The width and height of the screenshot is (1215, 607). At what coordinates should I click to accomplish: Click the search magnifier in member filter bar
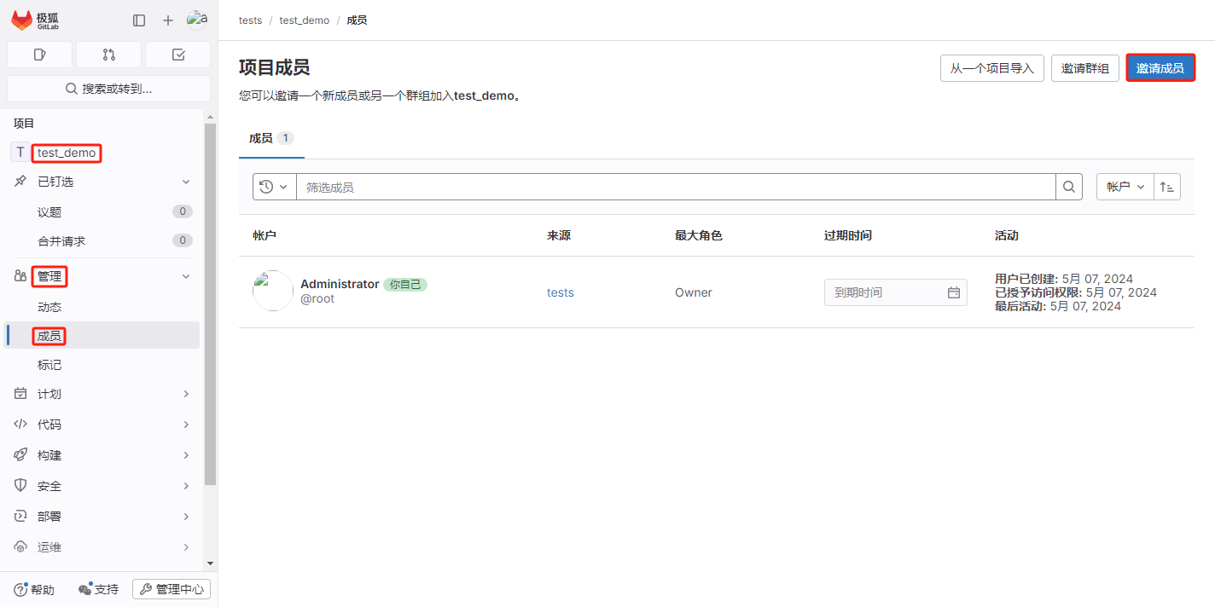click(1069, 186)
